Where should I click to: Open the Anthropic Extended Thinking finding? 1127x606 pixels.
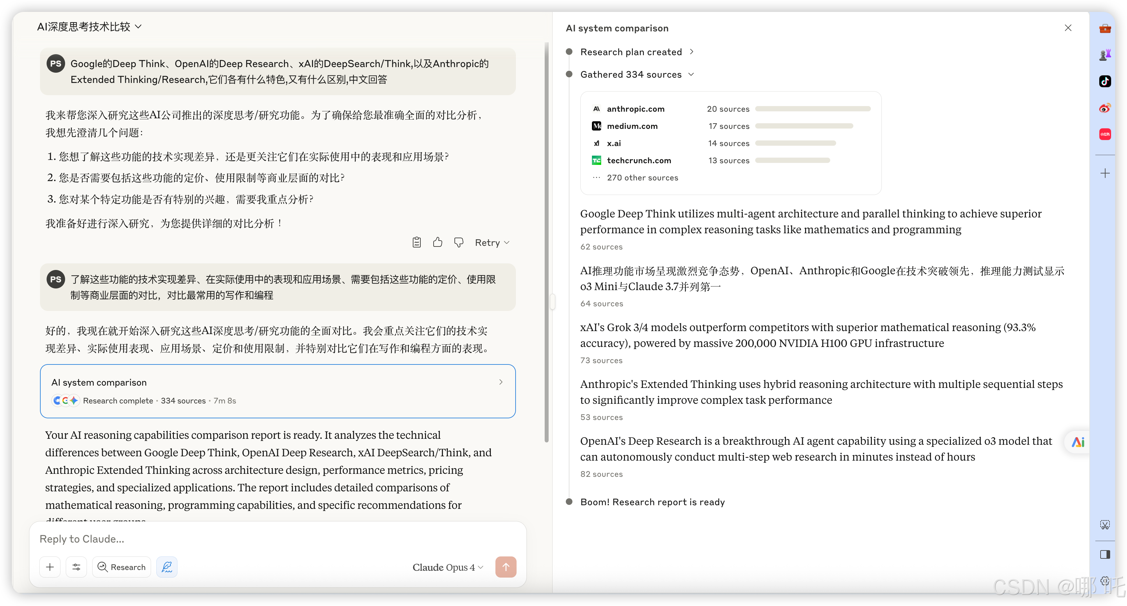(x=821, y=392)
